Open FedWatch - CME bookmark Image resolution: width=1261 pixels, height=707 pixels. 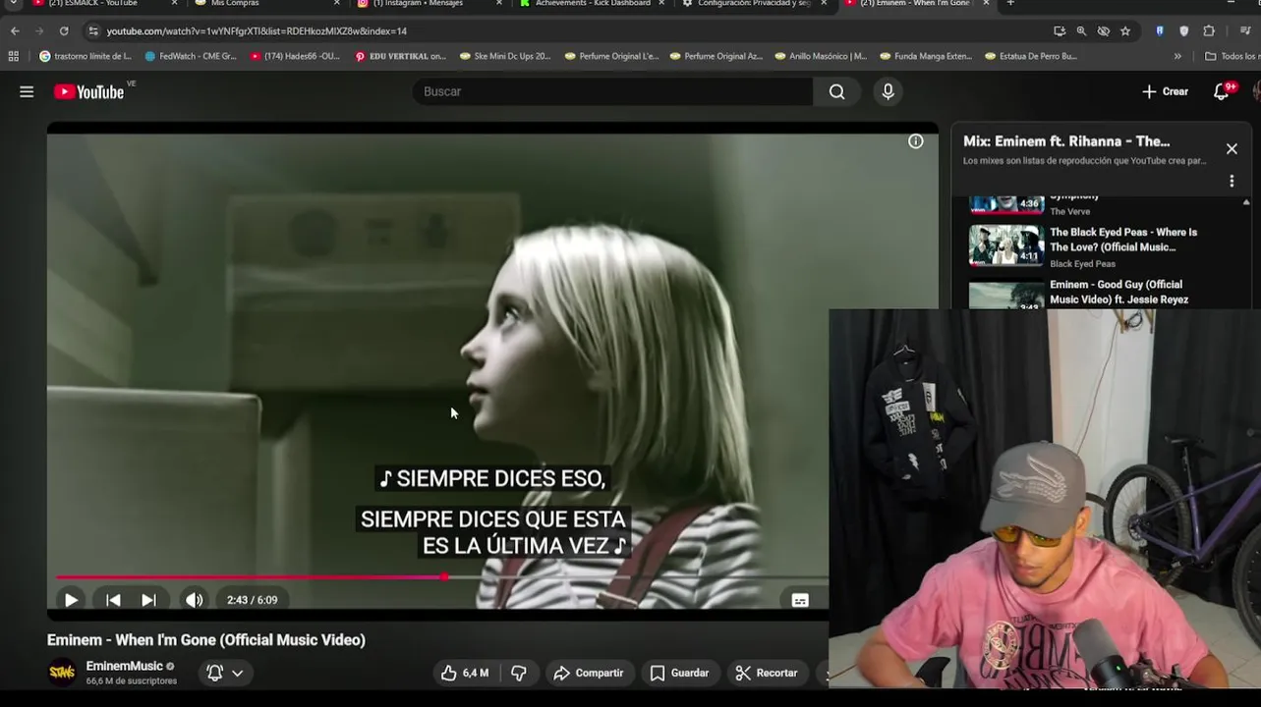pyautogui.click(x=191, y=56)
